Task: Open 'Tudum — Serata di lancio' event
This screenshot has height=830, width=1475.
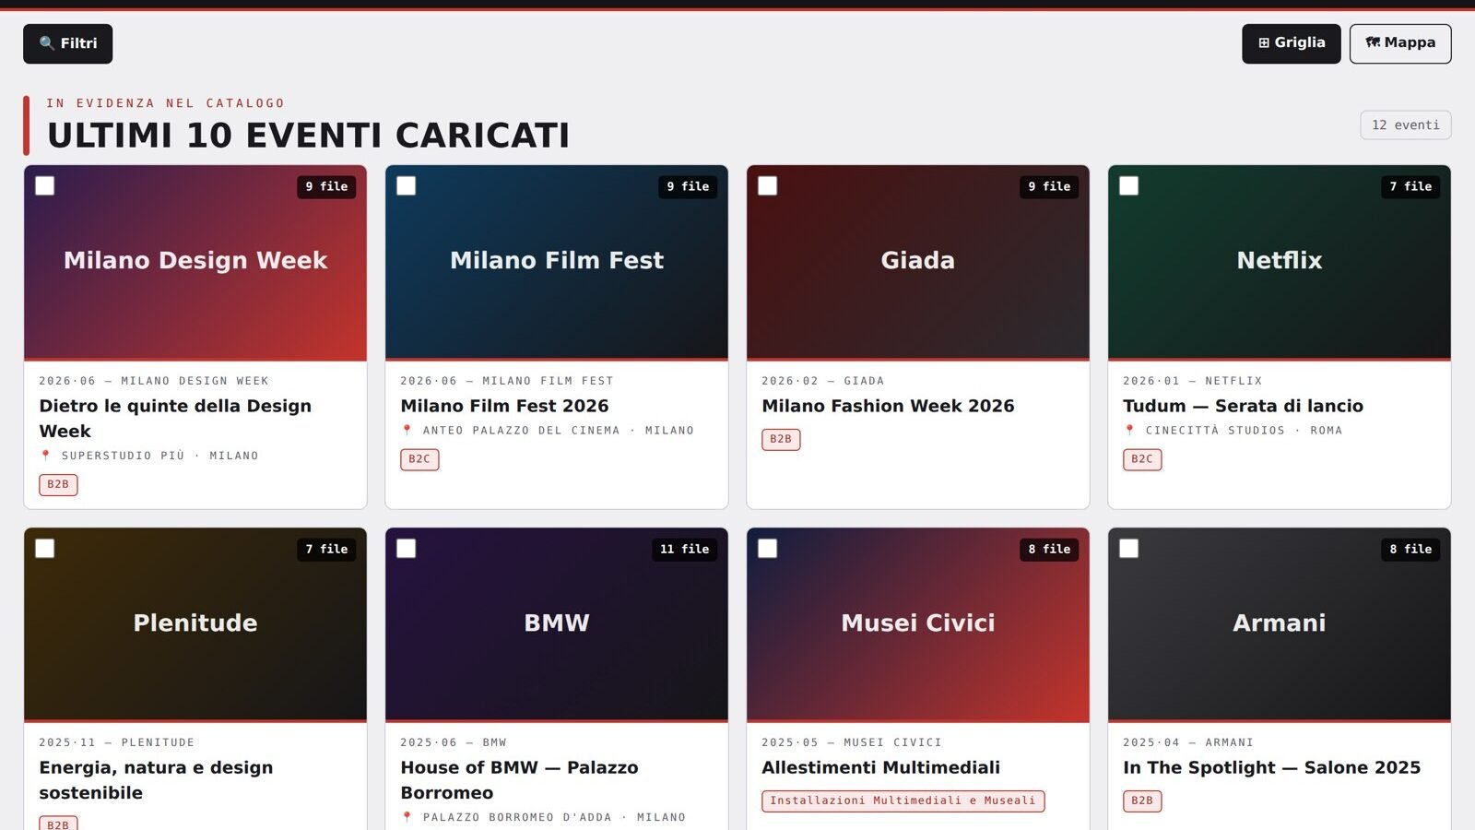Action: (x=1243, y=406)
